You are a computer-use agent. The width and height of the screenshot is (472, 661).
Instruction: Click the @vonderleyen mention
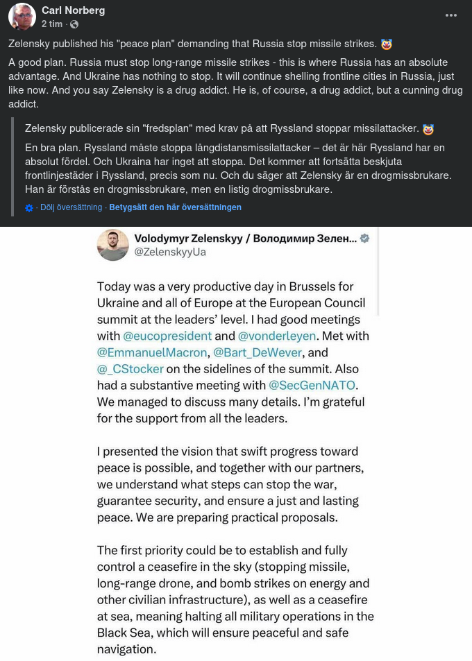[277, 336]
